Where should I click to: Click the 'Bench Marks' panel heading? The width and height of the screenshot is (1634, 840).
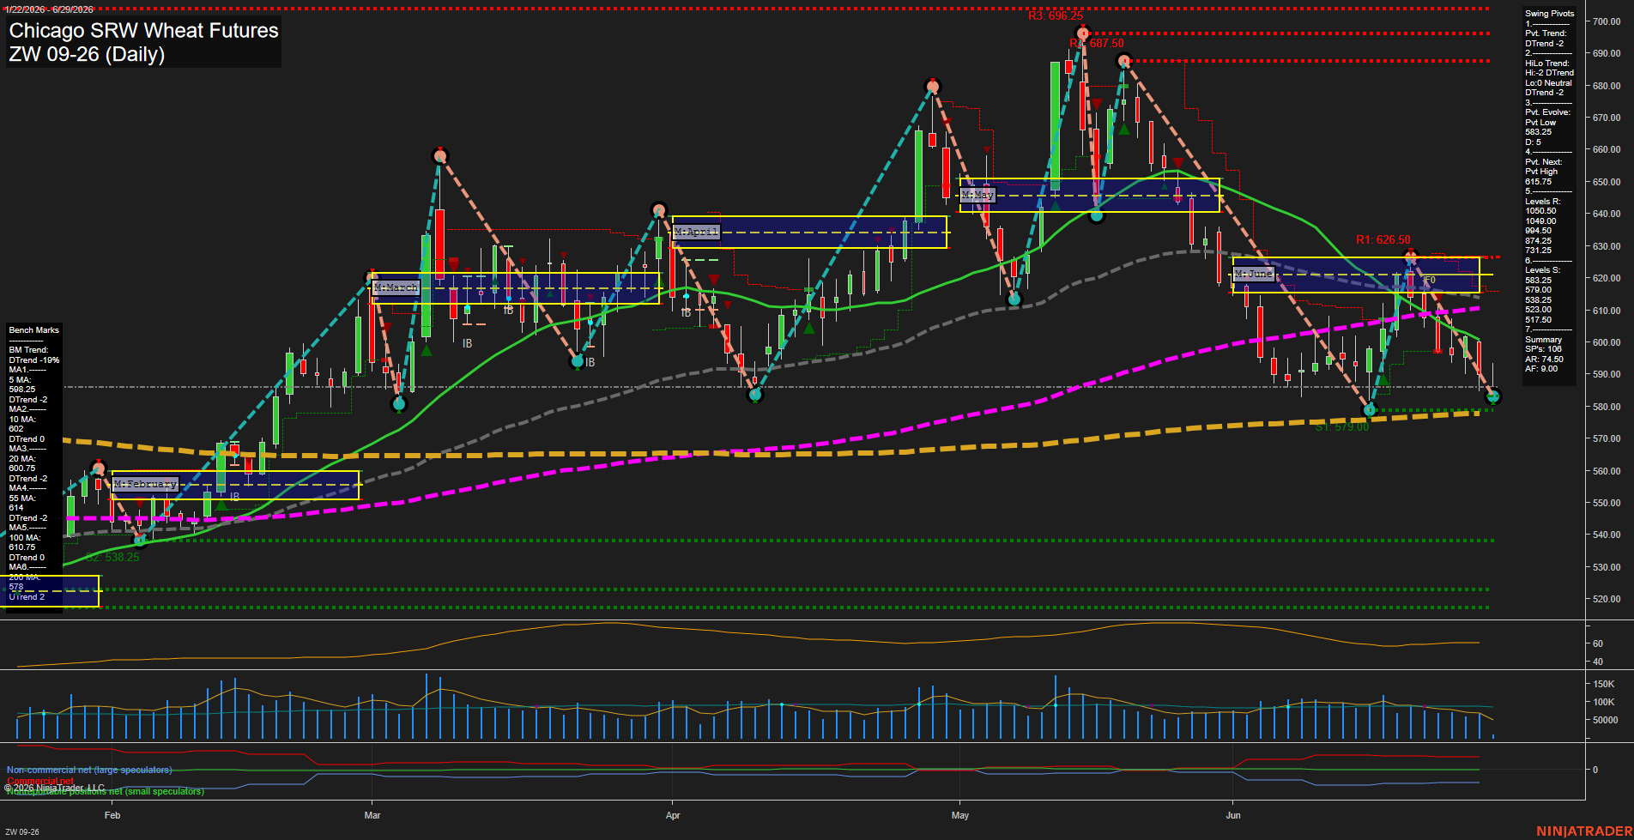click(33, 330)
